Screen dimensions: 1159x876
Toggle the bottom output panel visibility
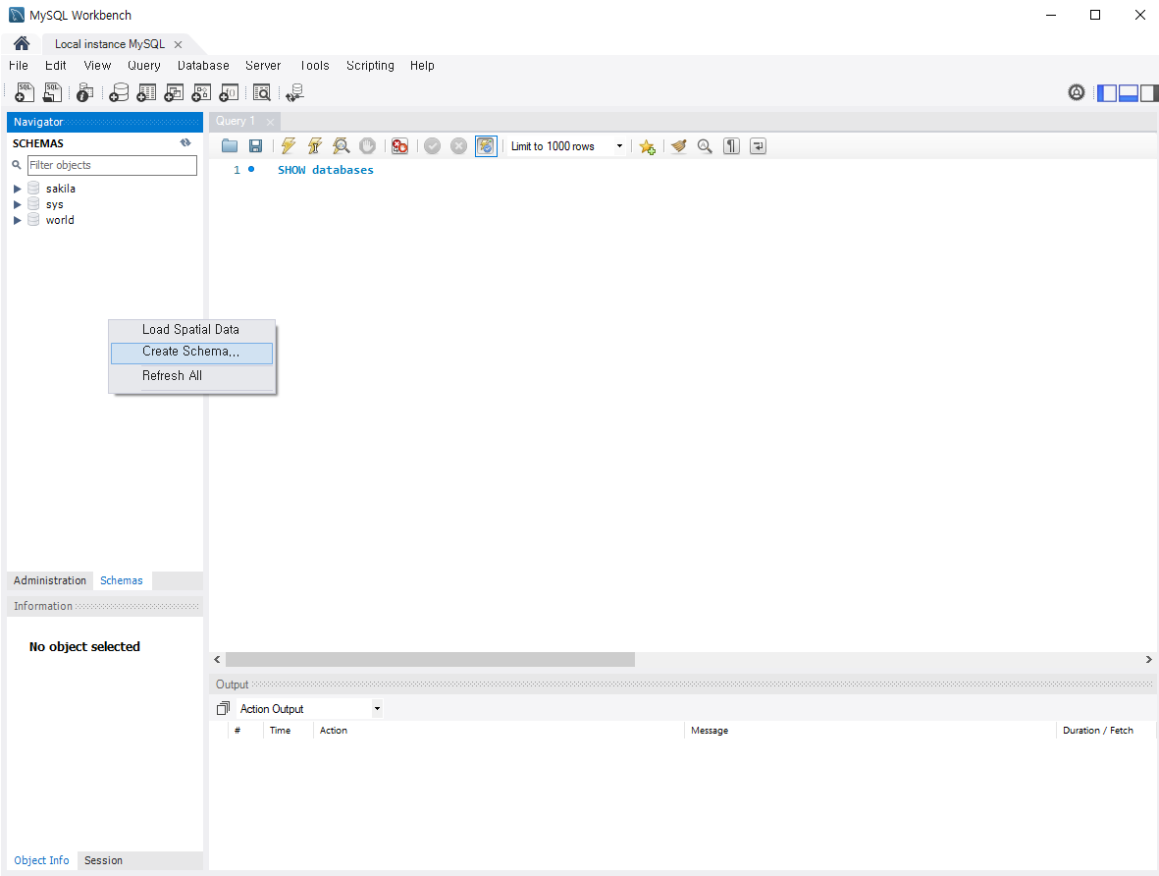tap(1129, 92)
